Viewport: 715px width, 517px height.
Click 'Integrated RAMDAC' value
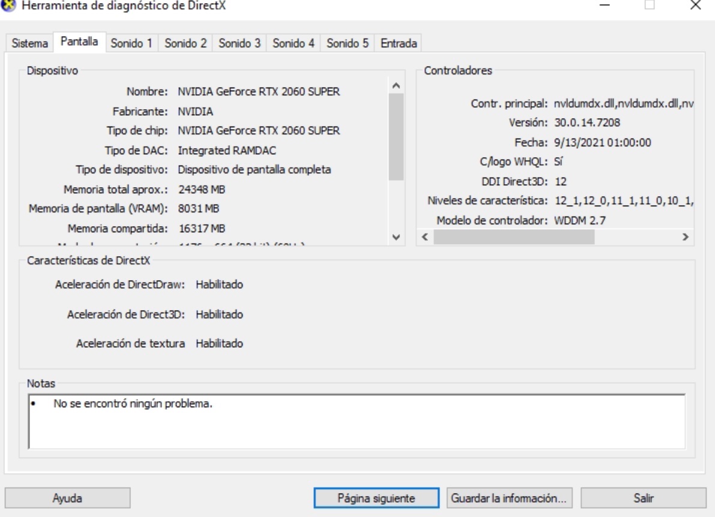[x=227, y=151]
